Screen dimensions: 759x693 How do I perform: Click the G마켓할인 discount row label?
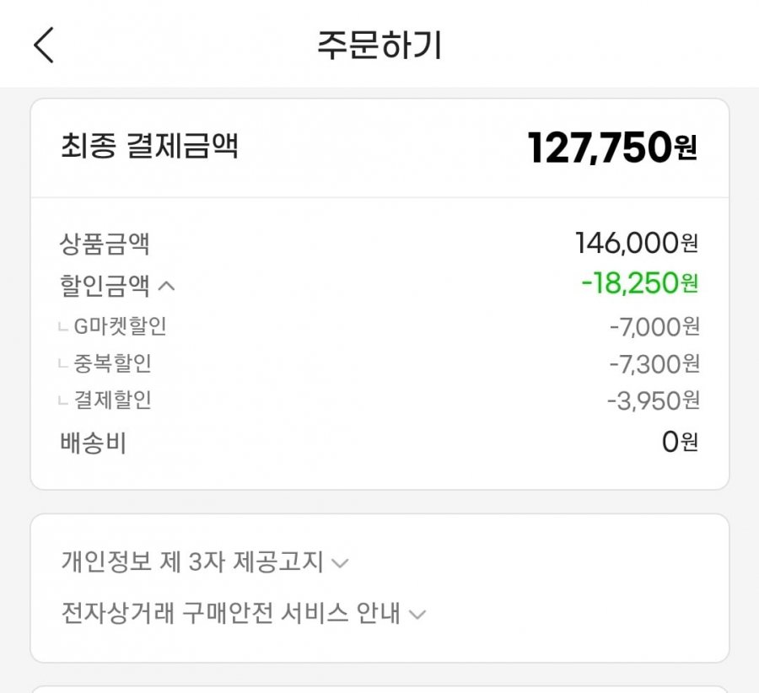120,326
